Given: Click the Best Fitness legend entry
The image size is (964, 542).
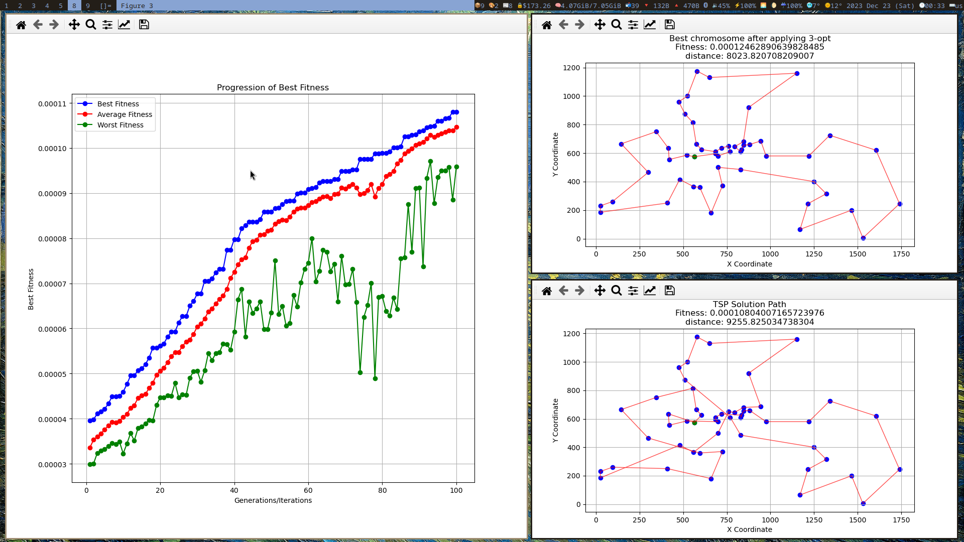Looking at the screenshot, I should coord(118,104).
